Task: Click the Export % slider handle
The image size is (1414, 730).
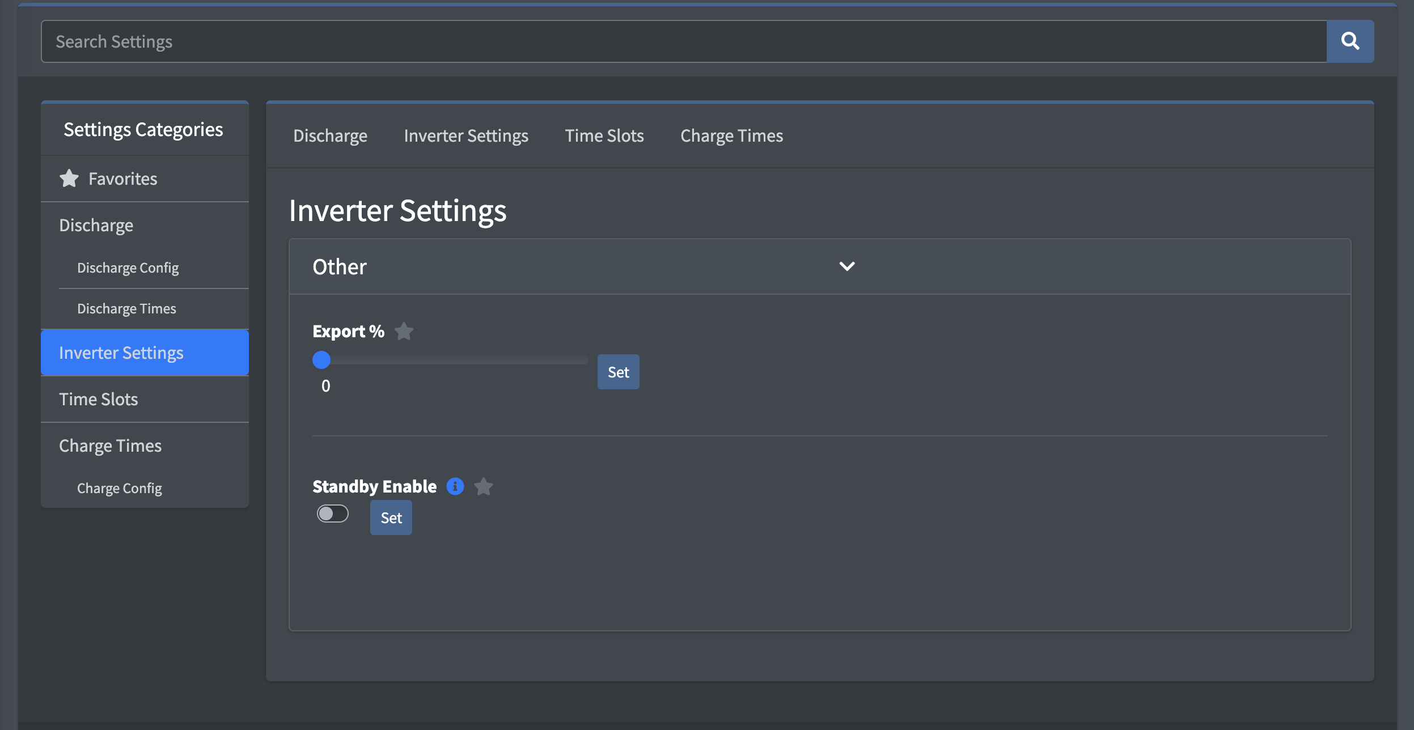Action: click(321, 360)
